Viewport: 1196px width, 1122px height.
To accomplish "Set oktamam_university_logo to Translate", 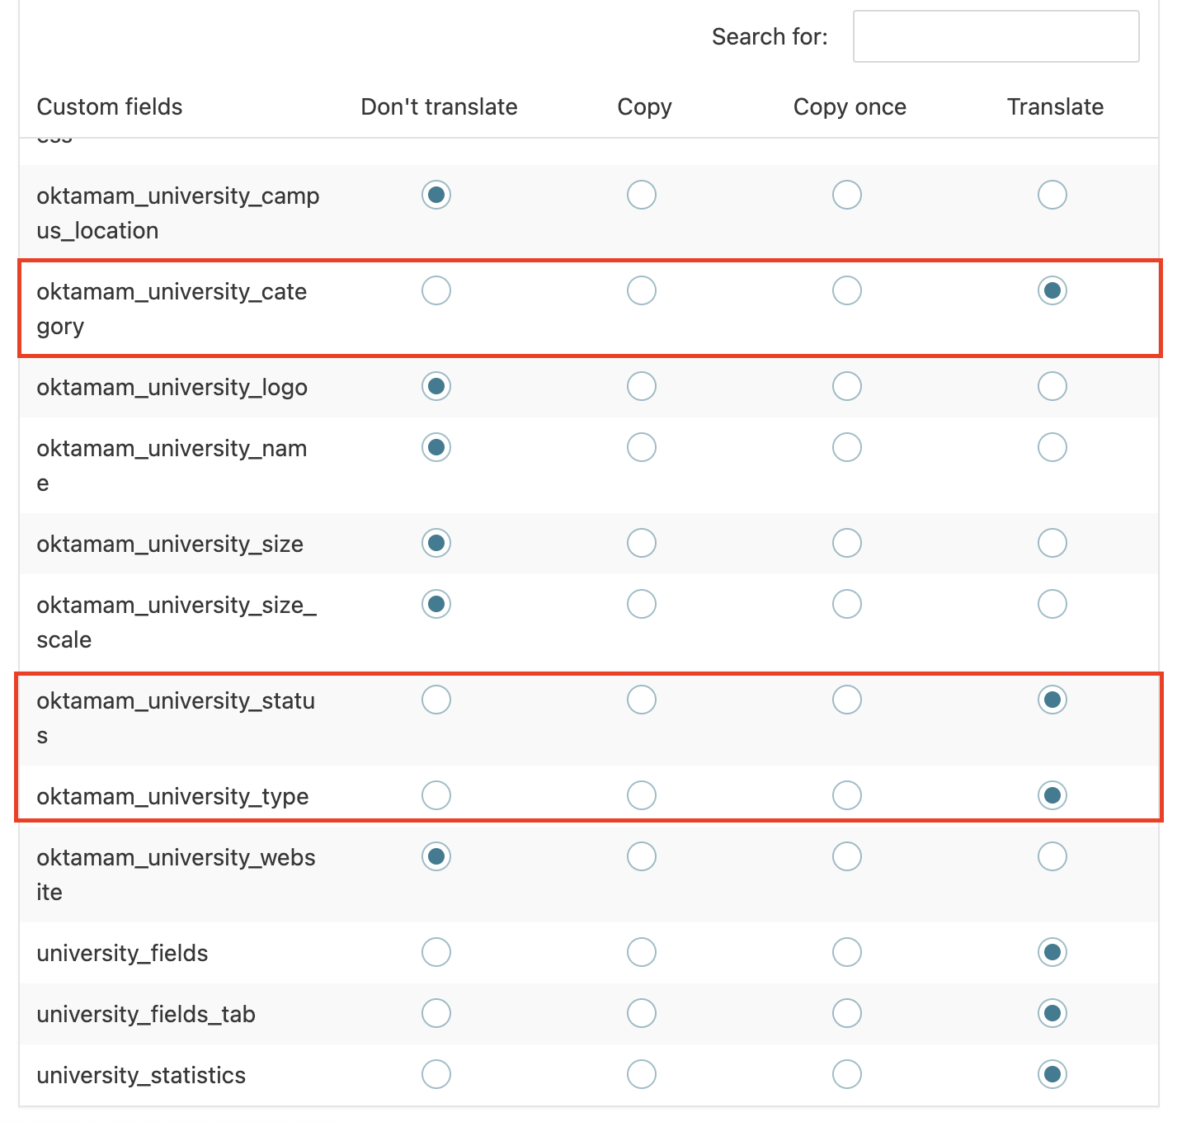I will [x=1052, y=387].
